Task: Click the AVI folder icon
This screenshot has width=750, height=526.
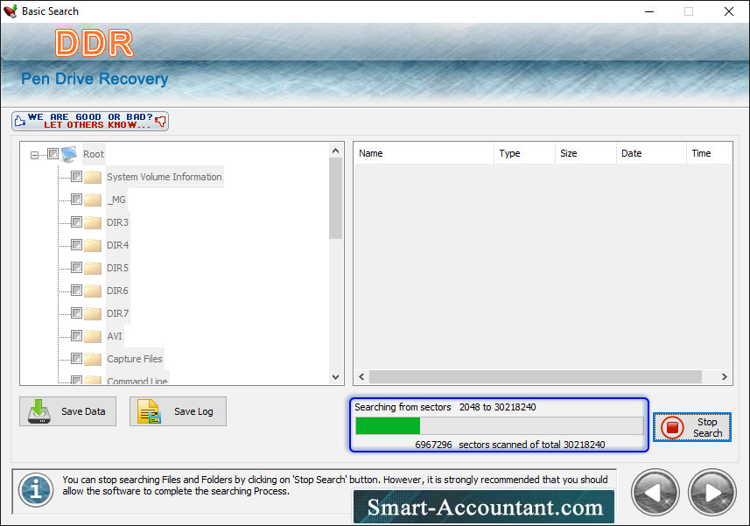Action: click(x=93, y=336)
